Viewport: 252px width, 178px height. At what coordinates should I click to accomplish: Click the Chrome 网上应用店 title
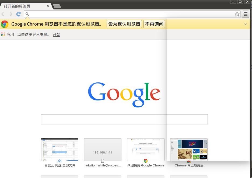189,165
